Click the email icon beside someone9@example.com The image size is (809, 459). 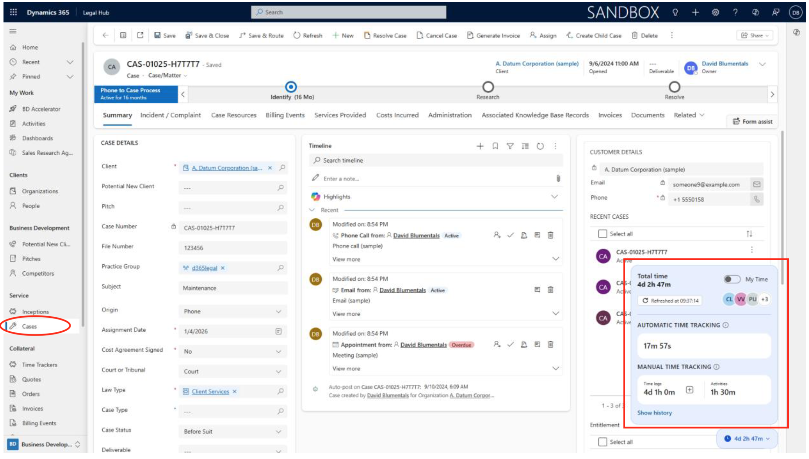point(757,184)
